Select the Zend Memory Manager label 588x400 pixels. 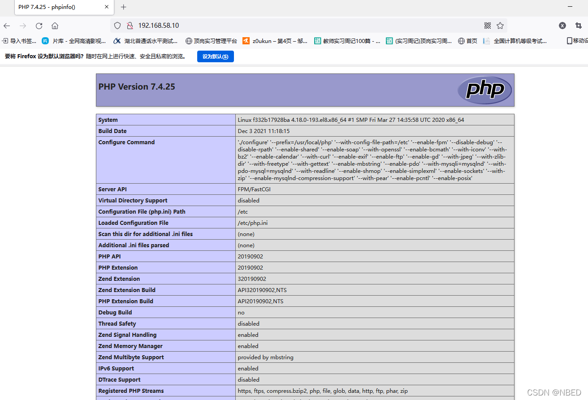(x=131, y=346)
